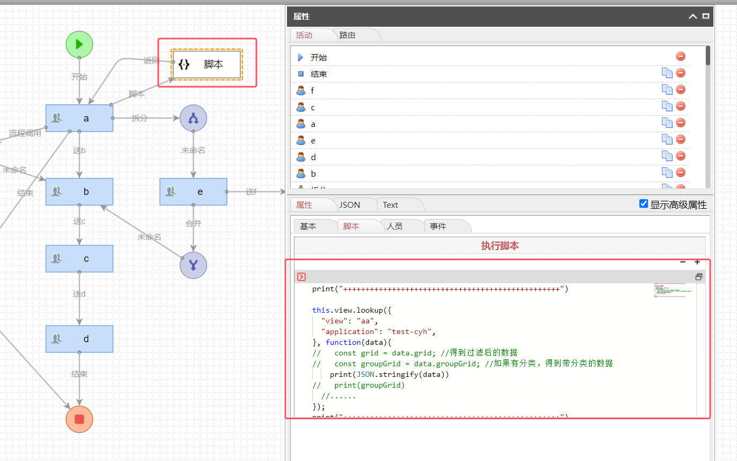Click the red script toggle icon in editor header
This screenshot has height=461, width=737.
click(x=301, y=277)
